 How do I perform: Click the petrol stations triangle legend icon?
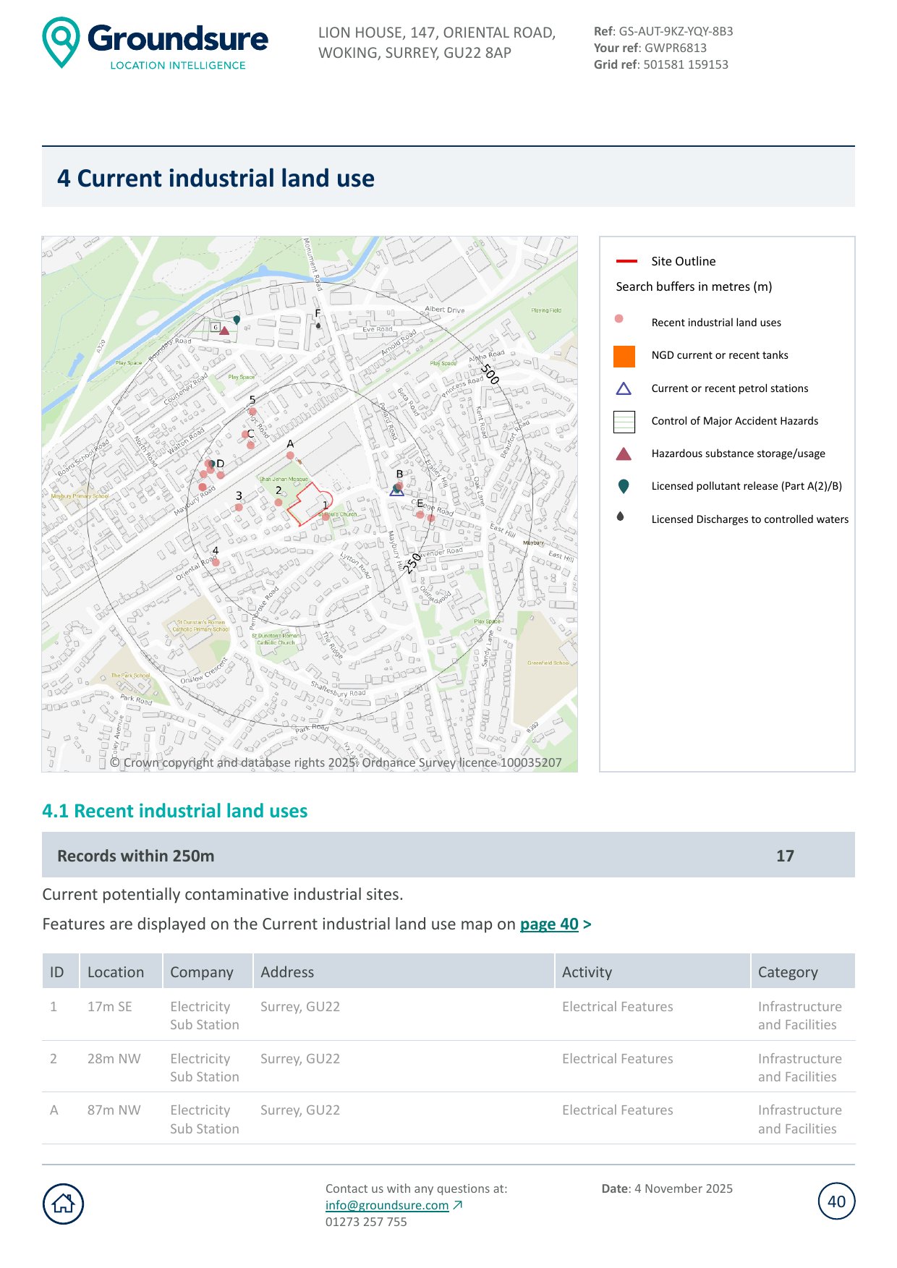pyautogui.click(x=624, y=389)
